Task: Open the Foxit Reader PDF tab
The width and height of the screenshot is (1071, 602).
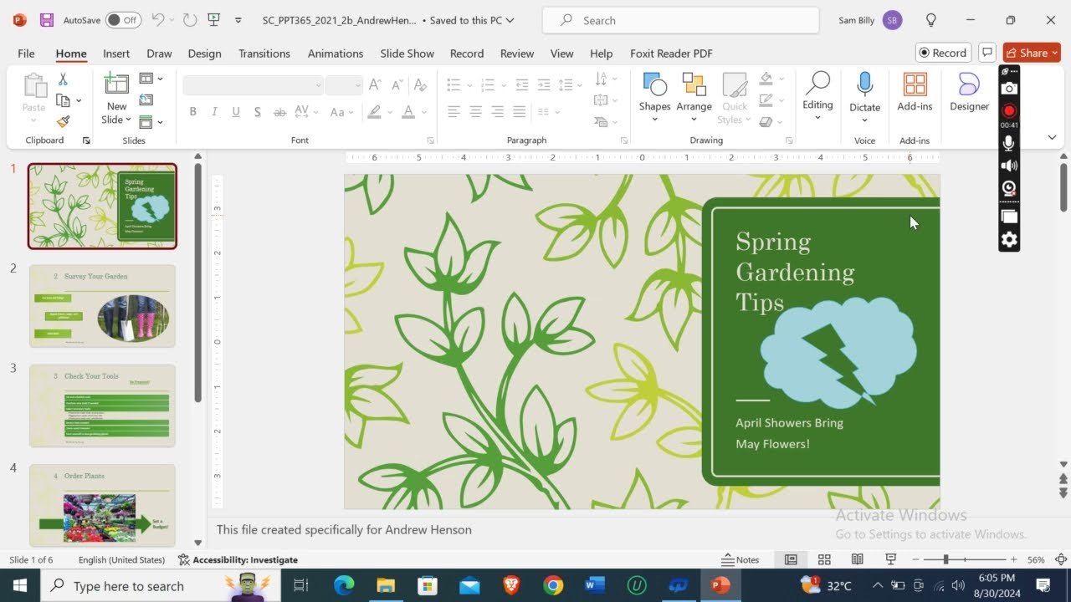Action: point(671,54)
